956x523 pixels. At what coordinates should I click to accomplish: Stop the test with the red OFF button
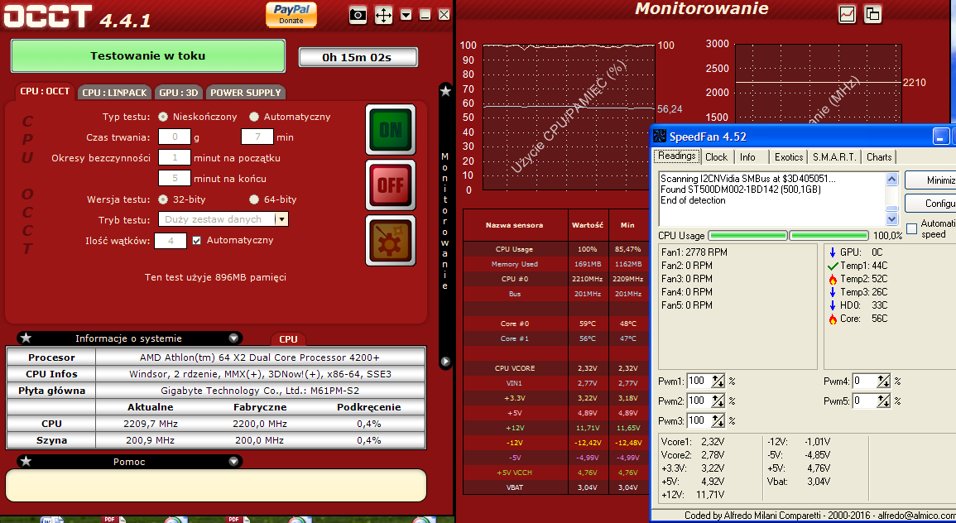[391, 185]
